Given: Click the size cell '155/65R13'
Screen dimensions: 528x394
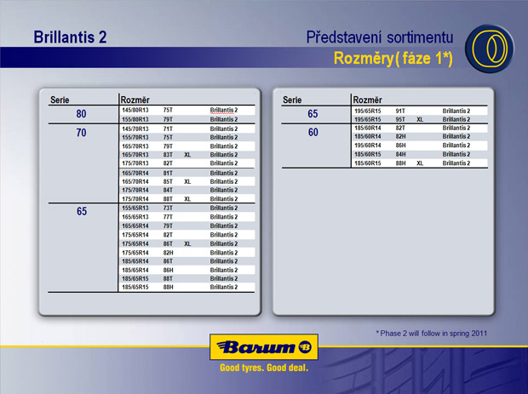Looking at the screenshot, I should [x=135, y=208].
